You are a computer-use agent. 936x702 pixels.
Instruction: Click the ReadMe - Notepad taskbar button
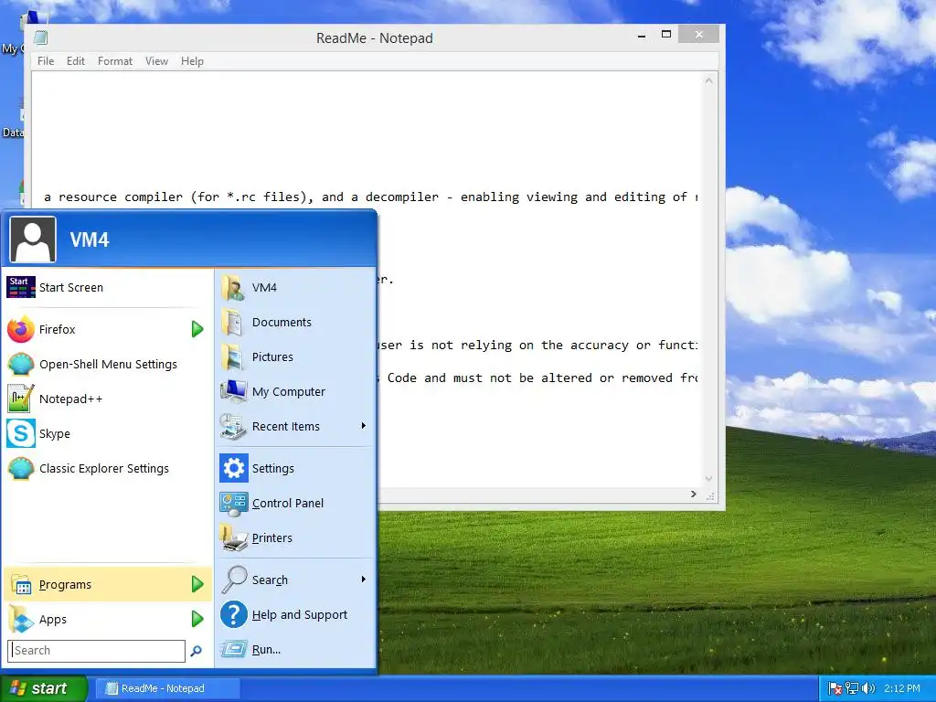pos(168,688)
